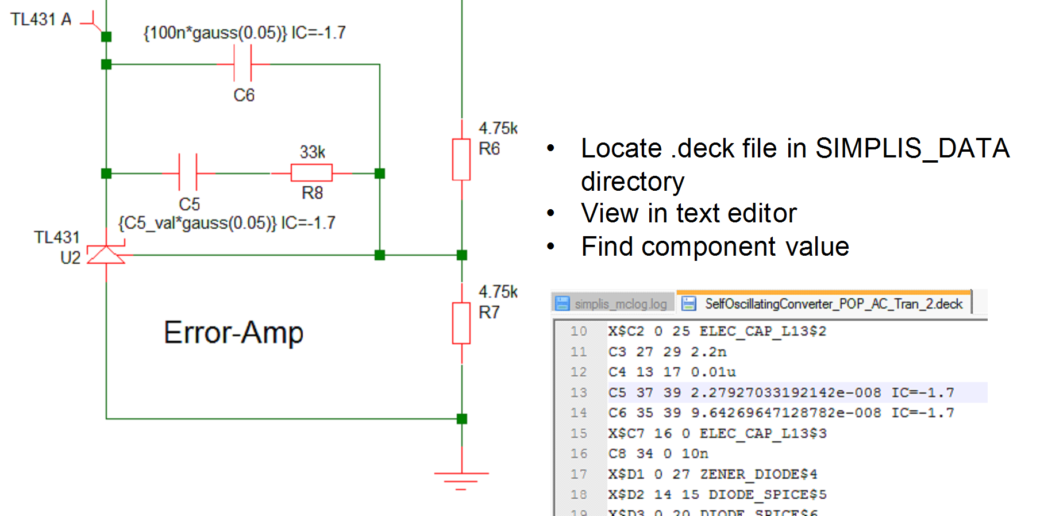Viewport: 1048px width, 516px height.
Task: Select the C6 capacitor symbol
Action: [x=243, y=64]
